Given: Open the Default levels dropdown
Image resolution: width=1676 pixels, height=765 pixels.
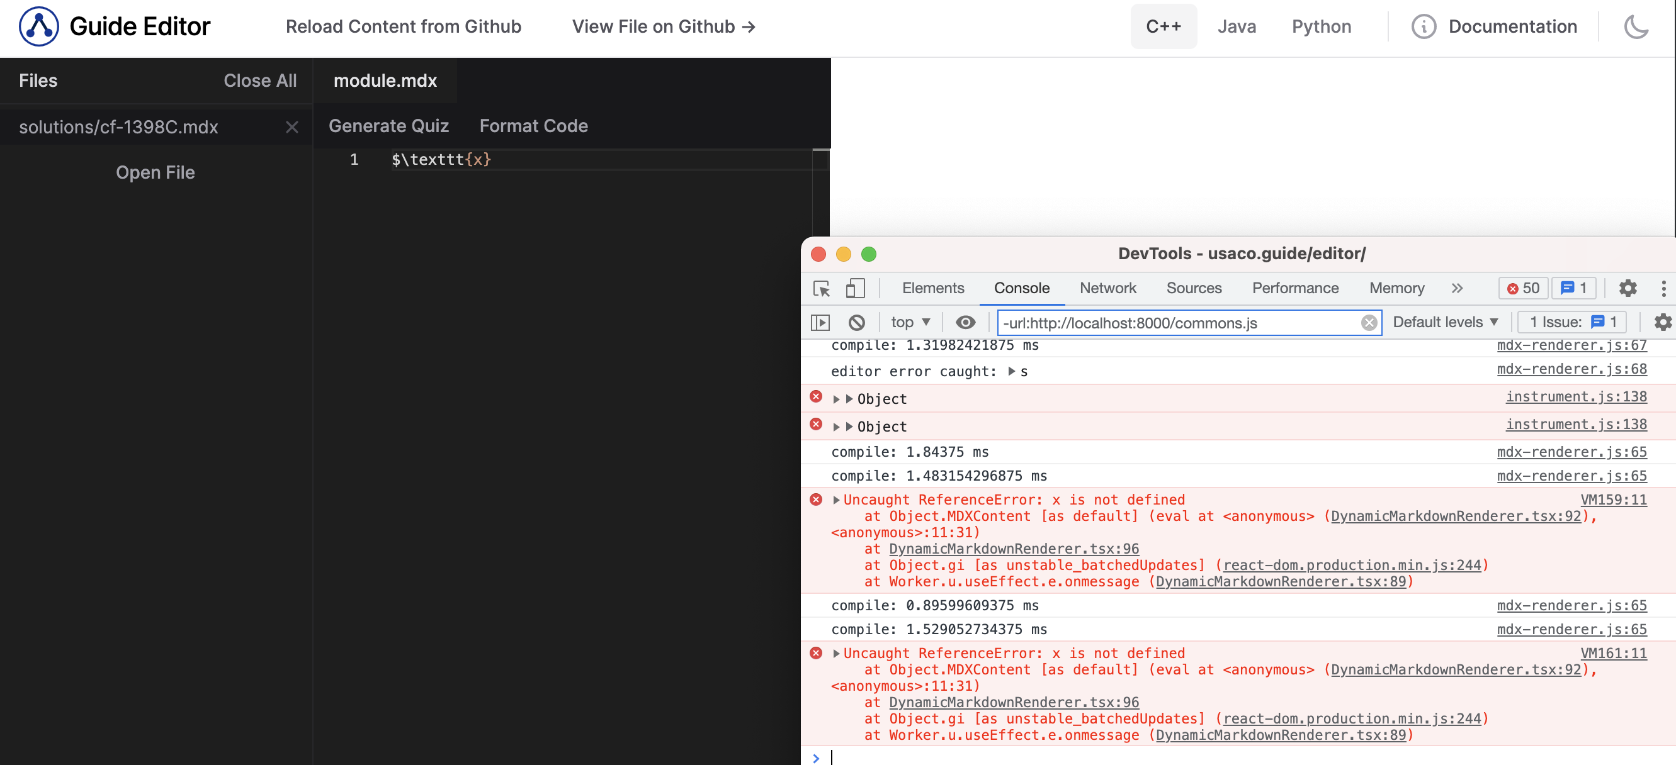Looking at the screenshot, I should (1445, 321).
